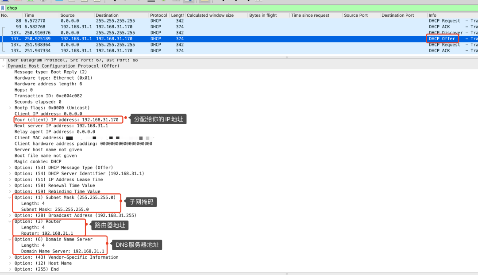Expand Option 28 Broadcast Address
The width and height of the screenshot is (478, 275).
click(x=10, y=215)
